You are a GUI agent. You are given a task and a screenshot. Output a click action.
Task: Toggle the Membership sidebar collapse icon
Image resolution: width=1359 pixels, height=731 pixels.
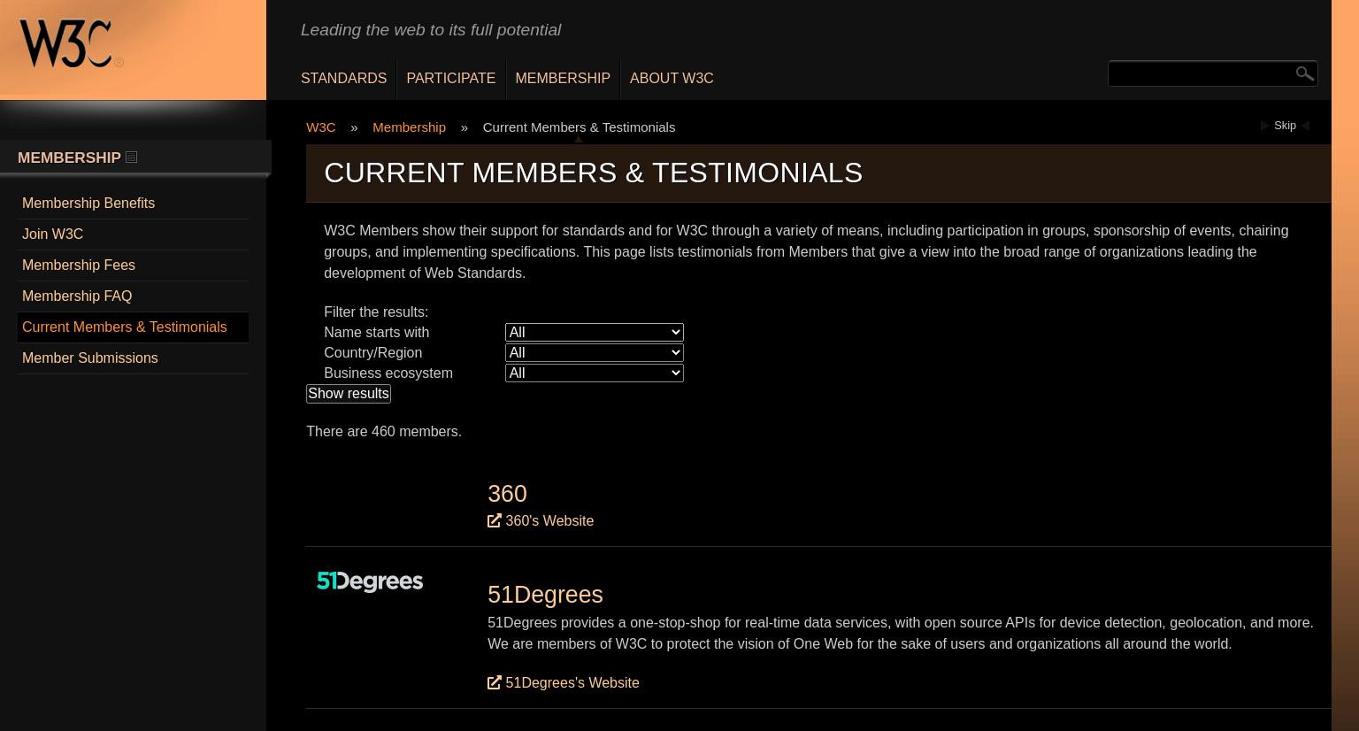[131, 157]
